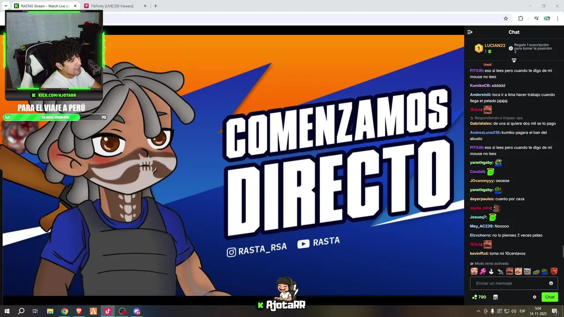Insert the red angry face emote
Image resolution: width=564 pixels, height=317 pixels.
(554, 271)
